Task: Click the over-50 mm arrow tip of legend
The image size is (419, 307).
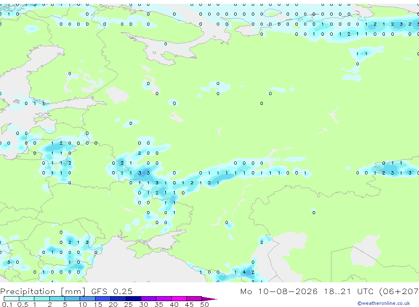Action: pyautogui.click(x=209, y=299)
